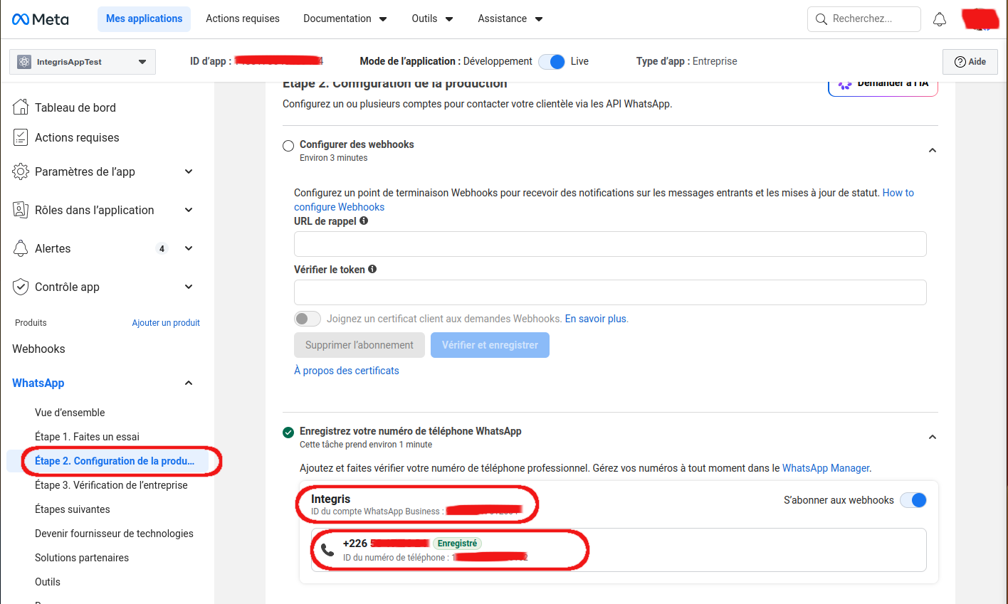Open Mes applications tab
1008x604 pixels.
tap(145, 19)
